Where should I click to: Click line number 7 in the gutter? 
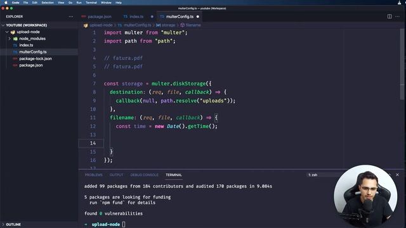coord(95,84)
